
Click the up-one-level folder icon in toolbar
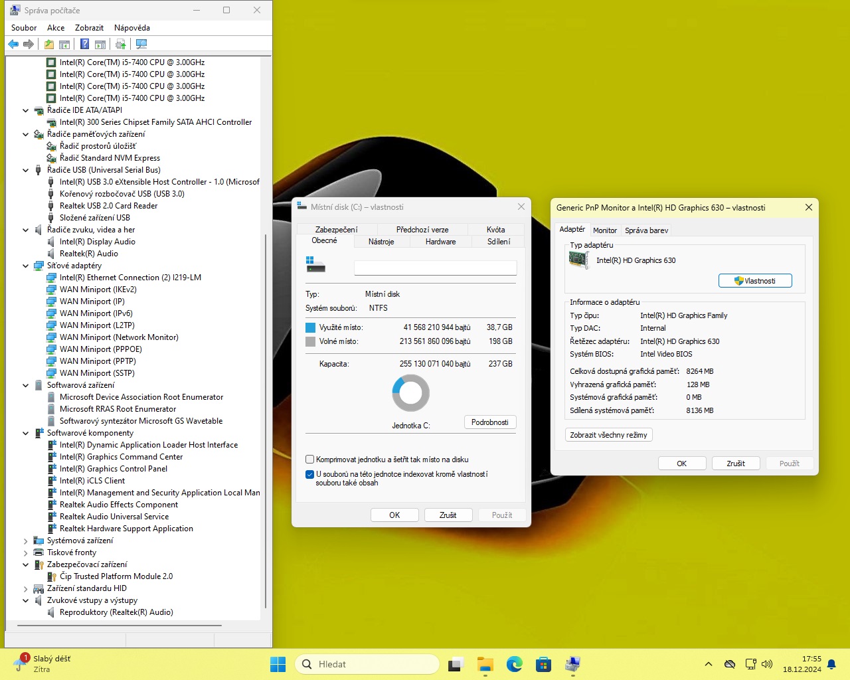(49, 44)
